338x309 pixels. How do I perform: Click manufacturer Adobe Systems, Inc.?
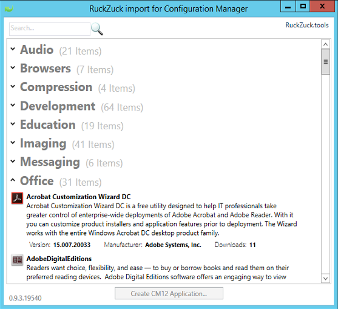pos(173,245)
